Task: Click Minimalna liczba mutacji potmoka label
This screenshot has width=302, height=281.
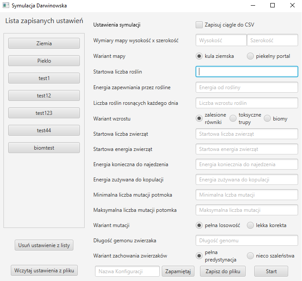Action: coord(133,195)
